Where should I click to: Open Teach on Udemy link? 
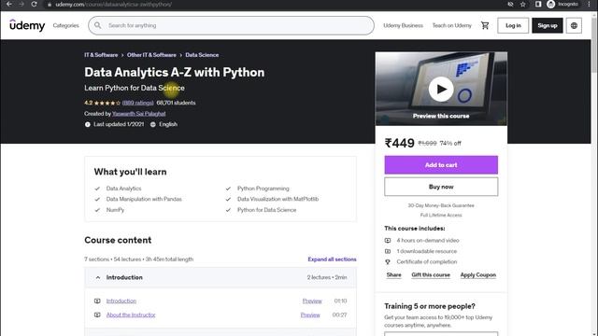click(x=451, y=25)
